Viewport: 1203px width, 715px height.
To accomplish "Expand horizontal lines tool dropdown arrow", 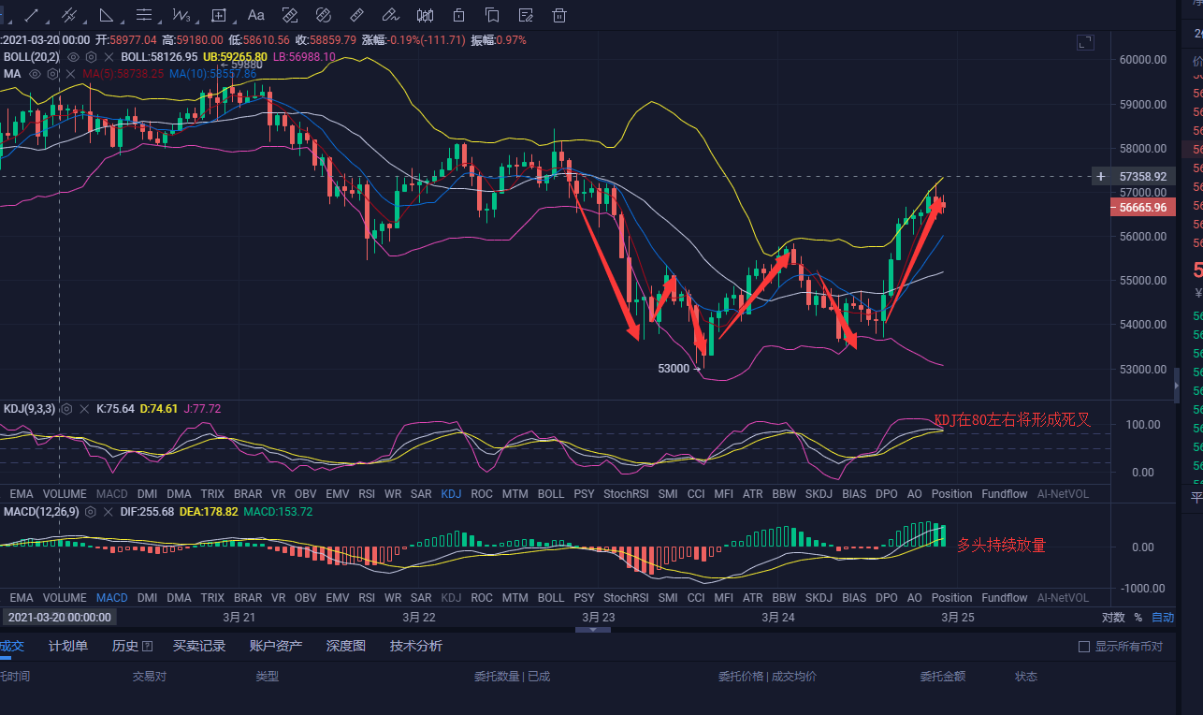I will point(160,22).
